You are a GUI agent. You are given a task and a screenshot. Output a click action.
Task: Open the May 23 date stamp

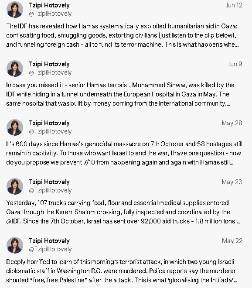[x=232, y=182]
